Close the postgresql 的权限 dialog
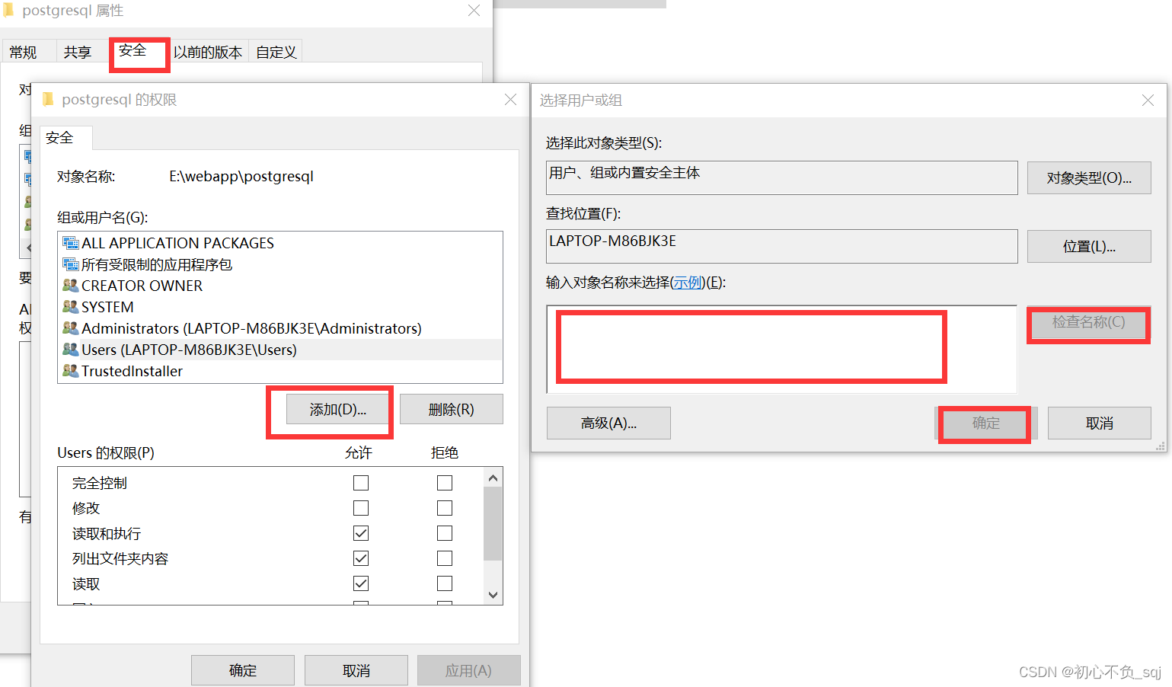This screenshot has width=1172, height=687. 510,100
